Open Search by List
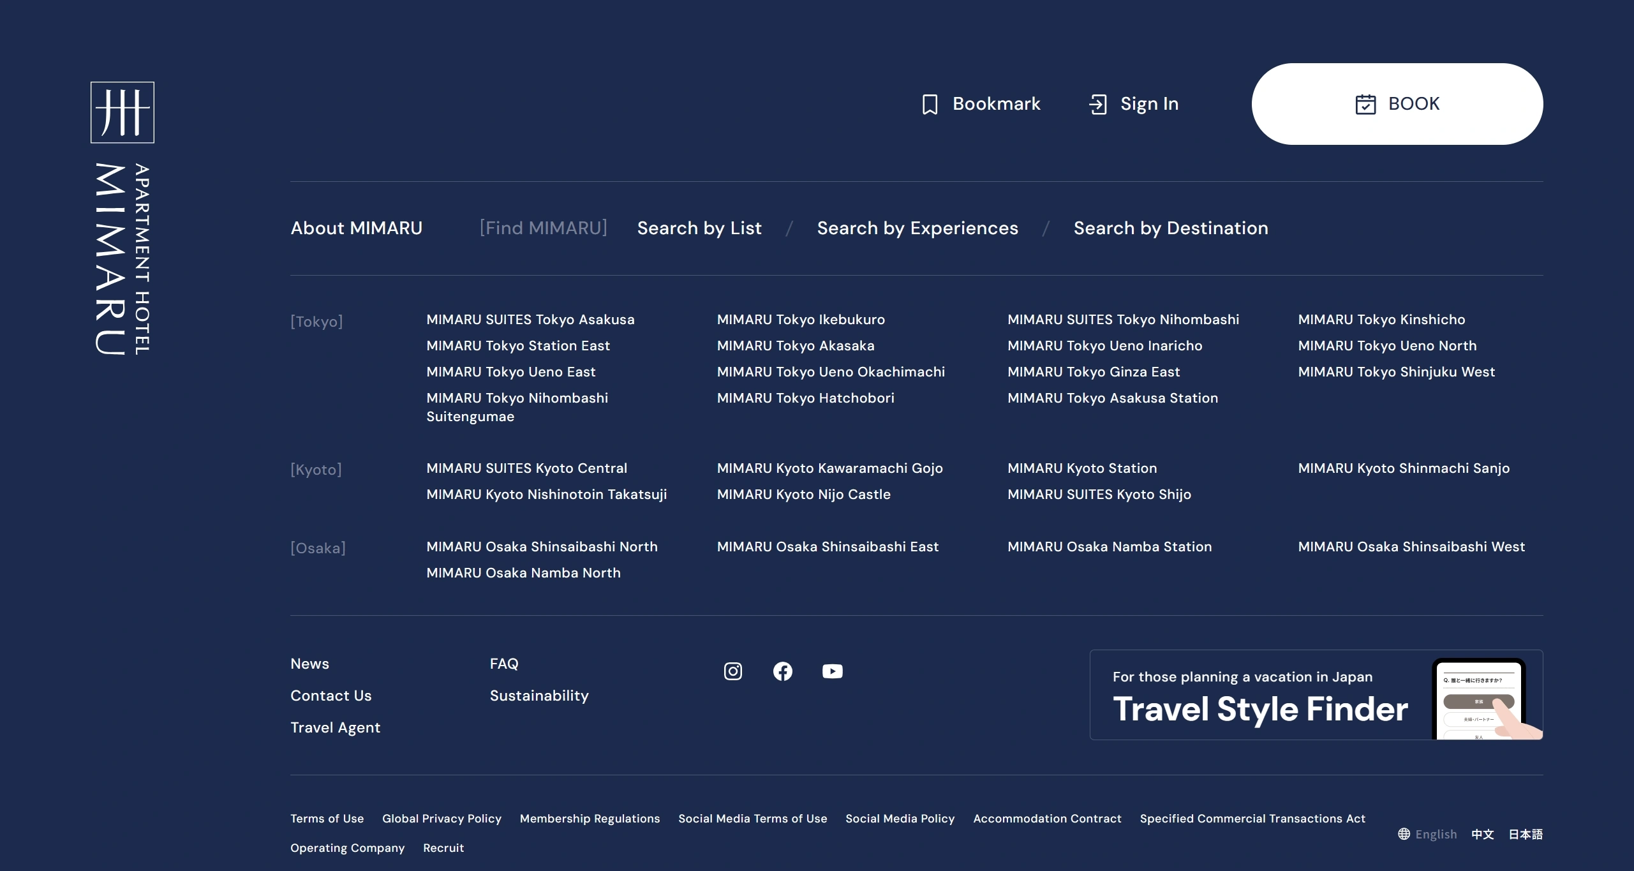 point(699,228)
